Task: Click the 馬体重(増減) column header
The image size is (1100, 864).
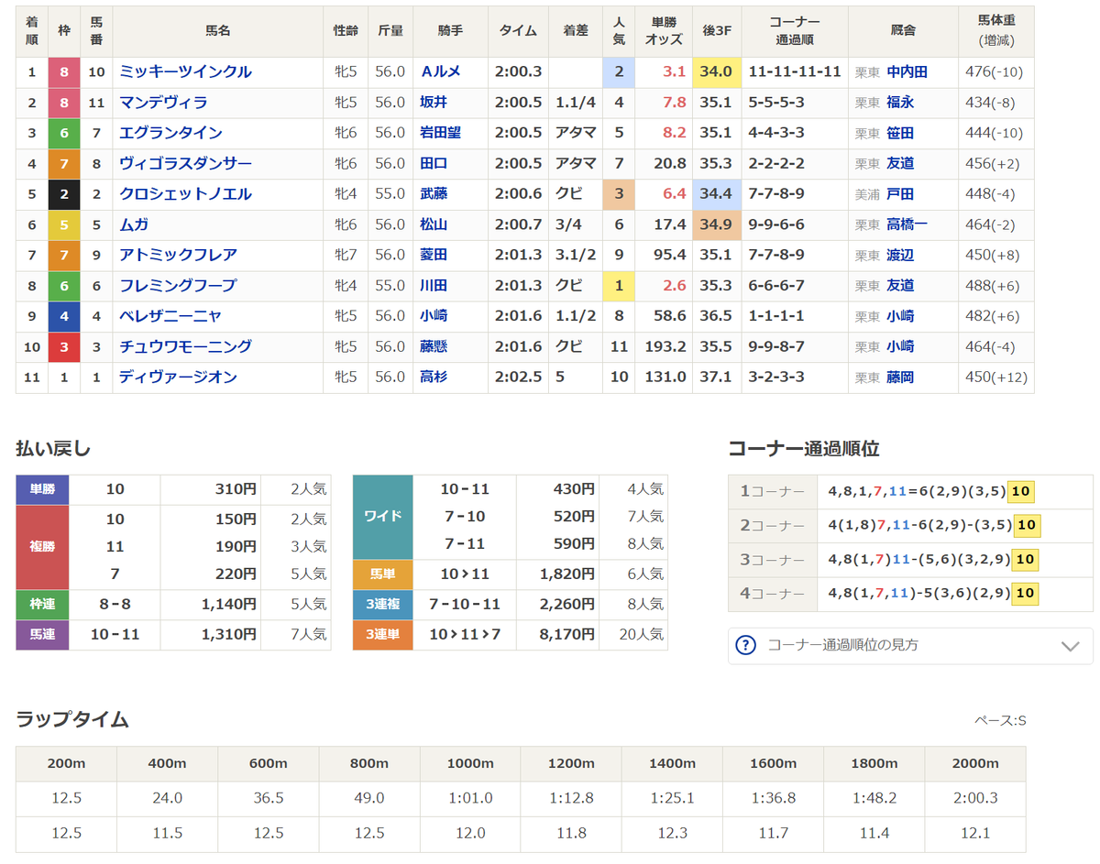Action: [x=996, y=31]
